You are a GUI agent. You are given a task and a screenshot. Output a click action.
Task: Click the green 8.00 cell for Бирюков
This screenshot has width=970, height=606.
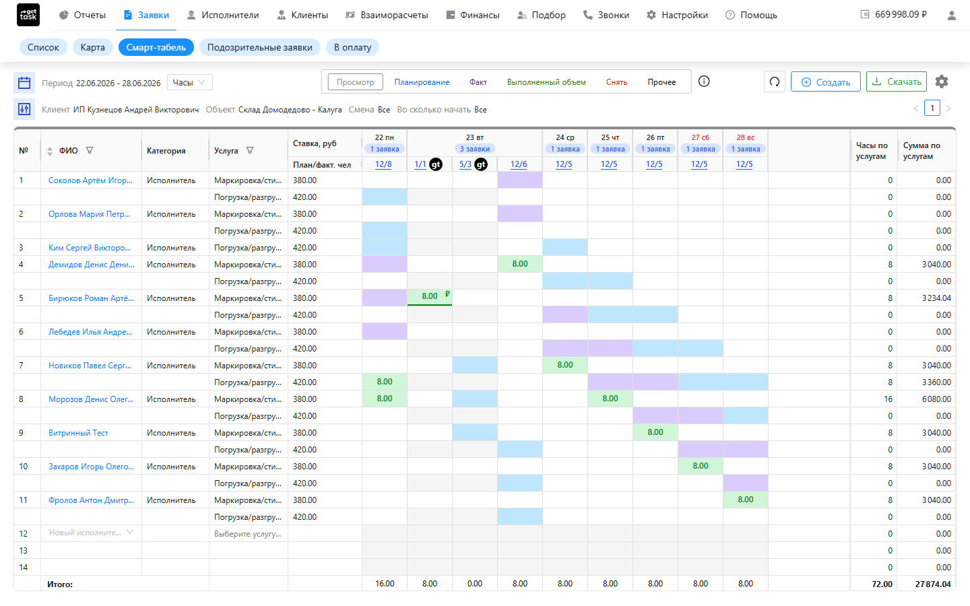point(430,297)
